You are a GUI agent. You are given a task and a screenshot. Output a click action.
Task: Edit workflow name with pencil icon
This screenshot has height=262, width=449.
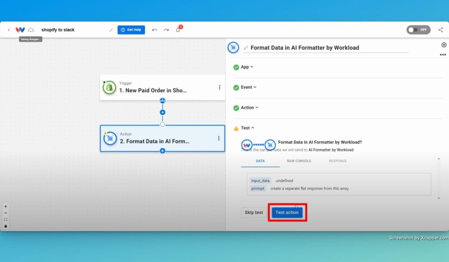point(111,30)
